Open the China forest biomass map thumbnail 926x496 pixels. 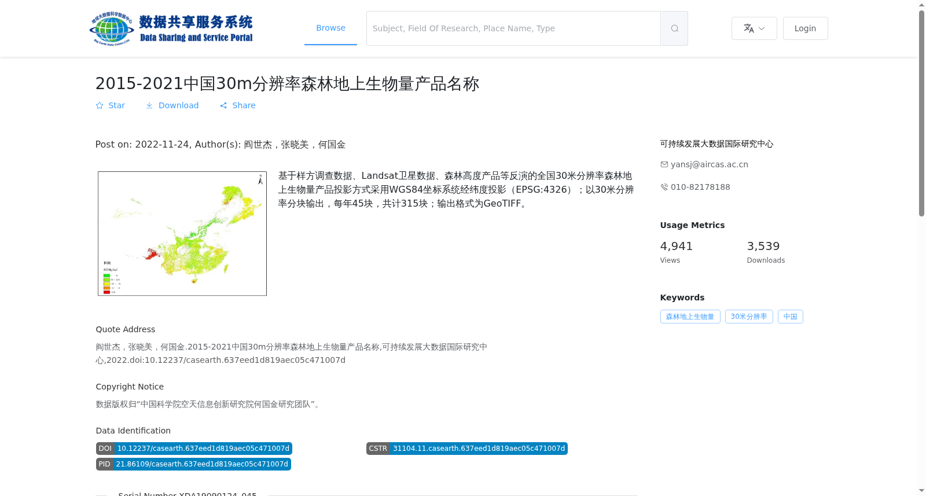tap(182, 233)
